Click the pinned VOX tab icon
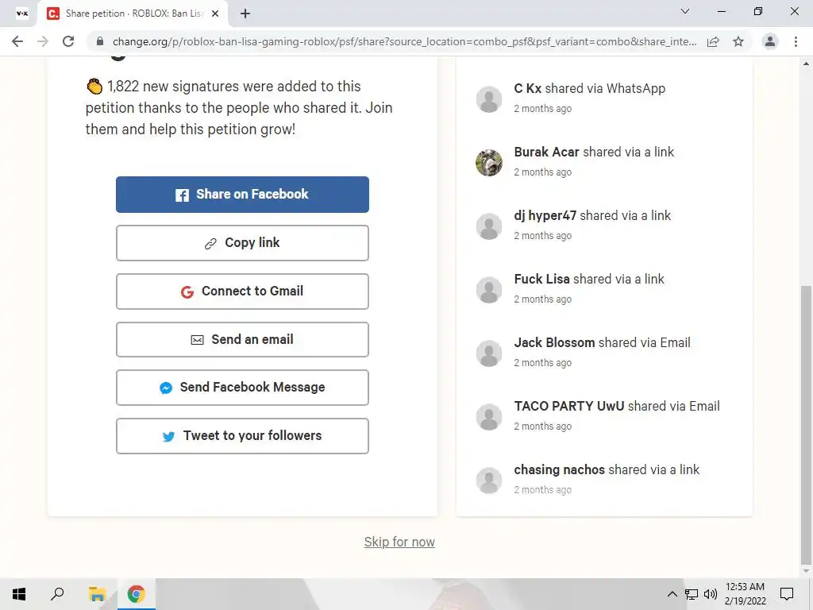 pyautogui.click(x=21, y=14)
